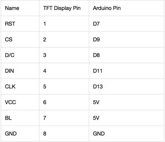The image size is (165, 142).
Task: Click the 5V cell in the BL row
Action: coord(96,118)
